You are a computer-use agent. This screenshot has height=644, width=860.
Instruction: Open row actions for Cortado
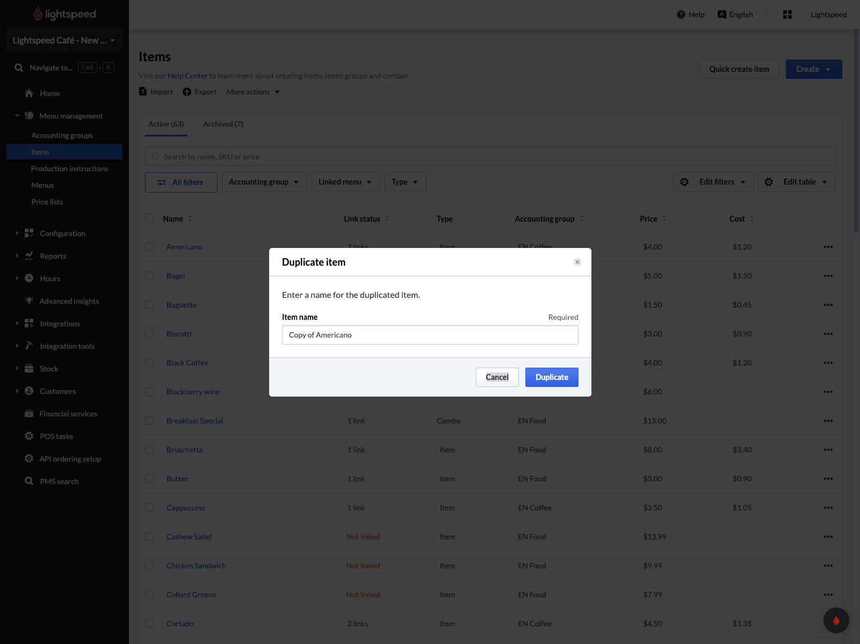828,624
